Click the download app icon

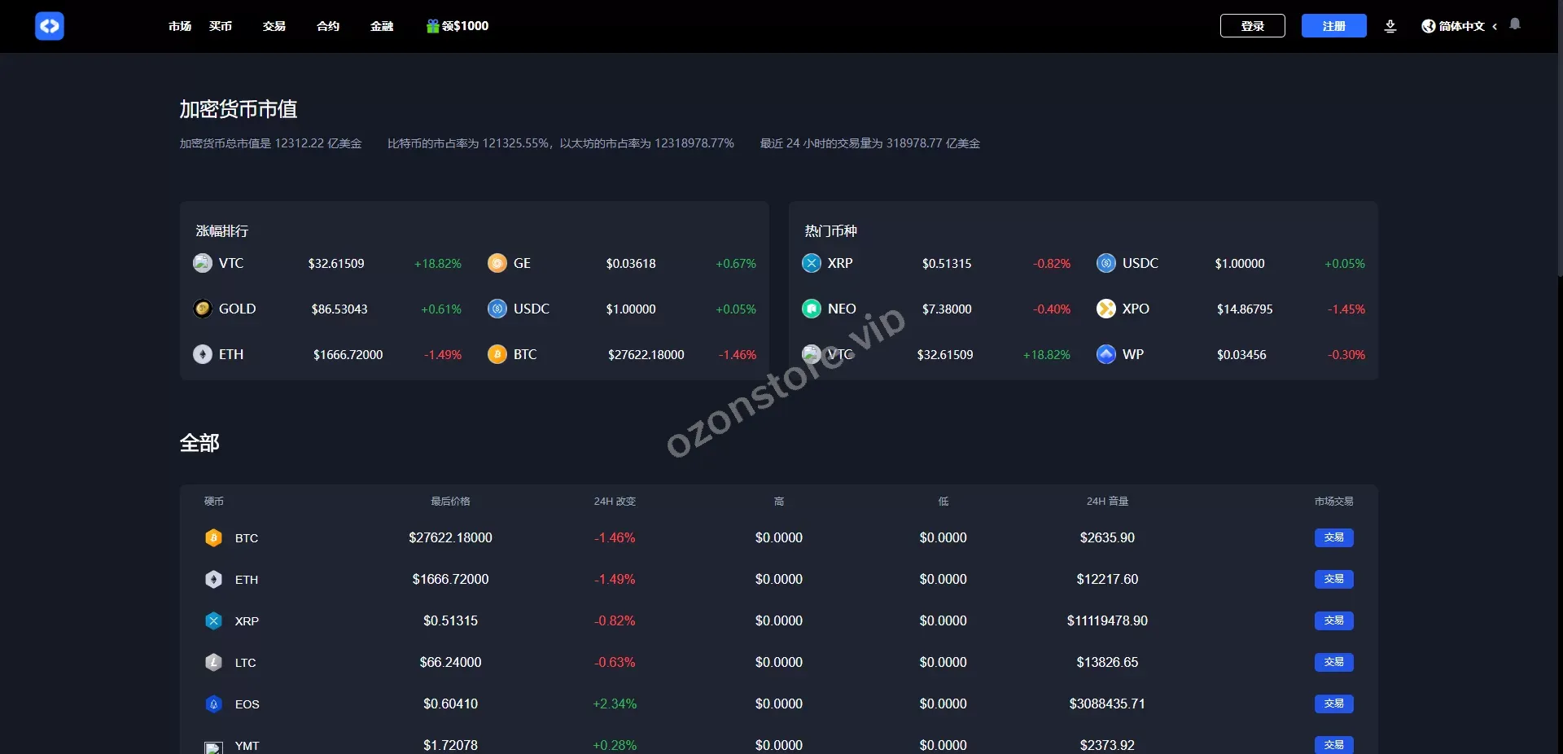click(x=1390, y=26)
